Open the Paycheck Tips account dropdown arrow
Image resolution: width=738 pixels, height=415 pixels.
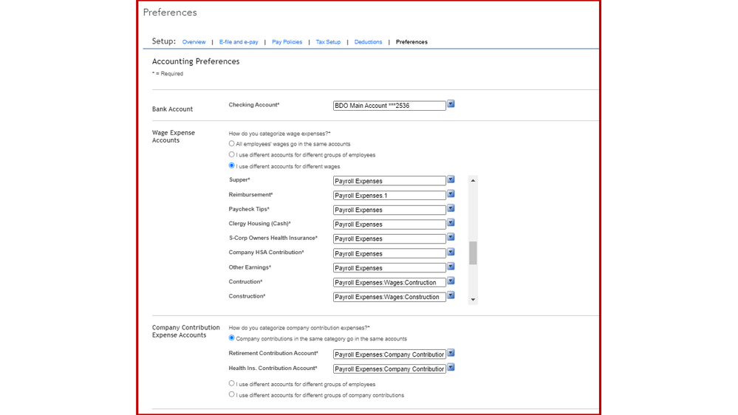(451, 209)
